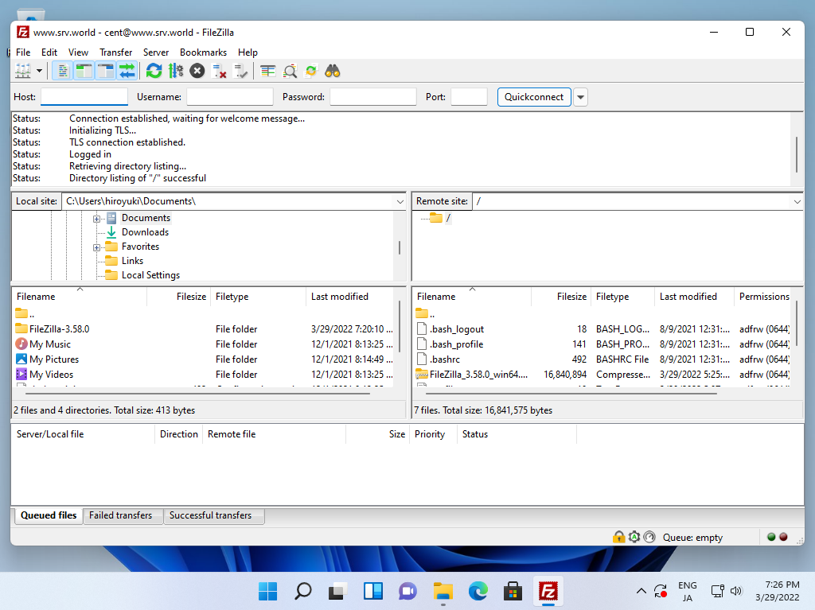Toggle the local directory tree view

coord(84,72)
